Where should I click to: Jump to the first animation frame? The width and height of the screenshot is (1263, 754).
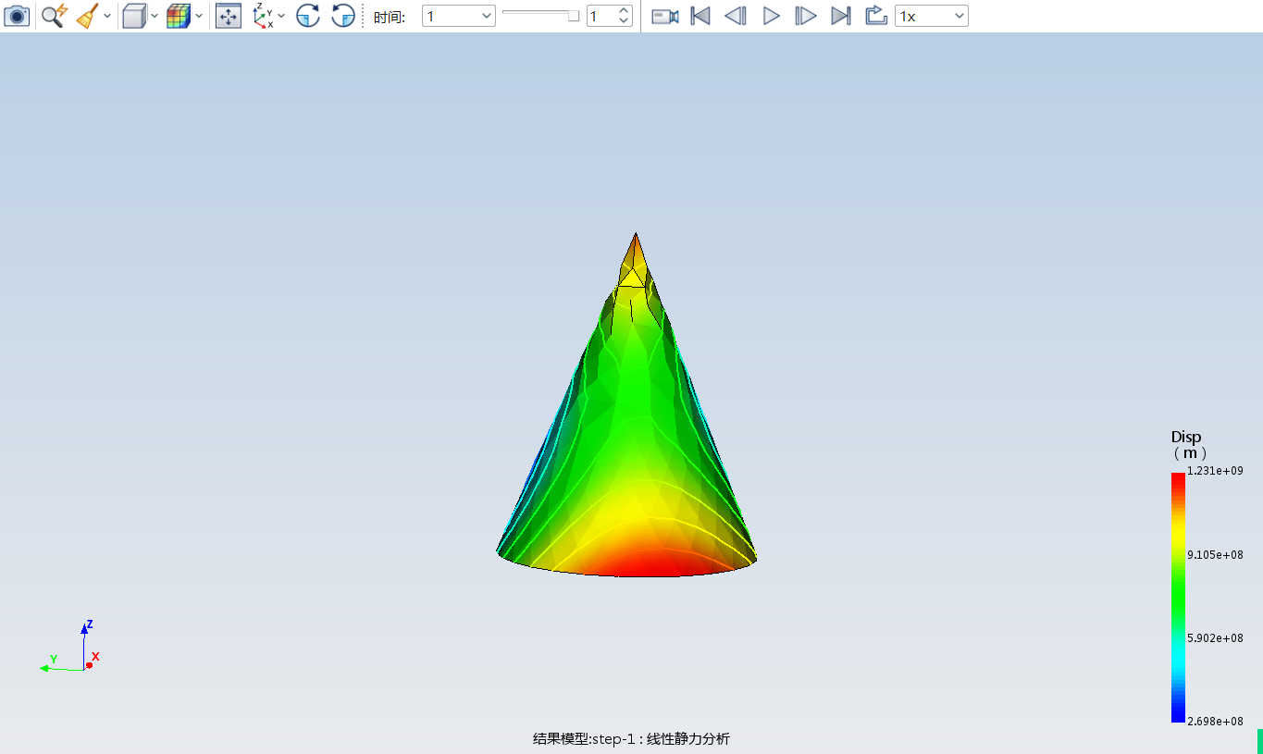[700, 16]
